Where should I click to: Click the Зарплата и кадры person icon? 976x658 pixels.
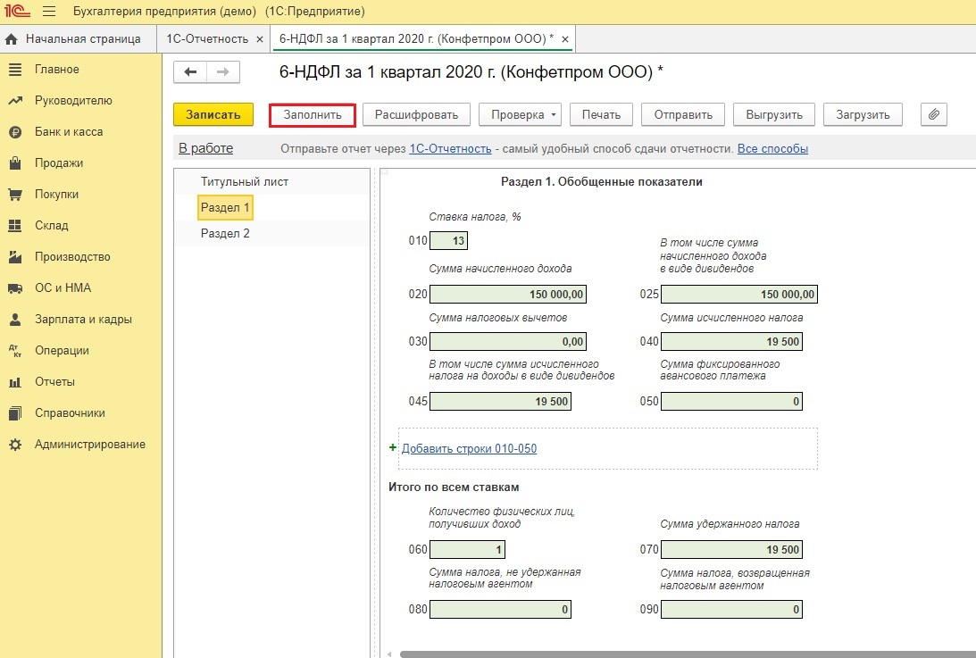pos(15,320)
